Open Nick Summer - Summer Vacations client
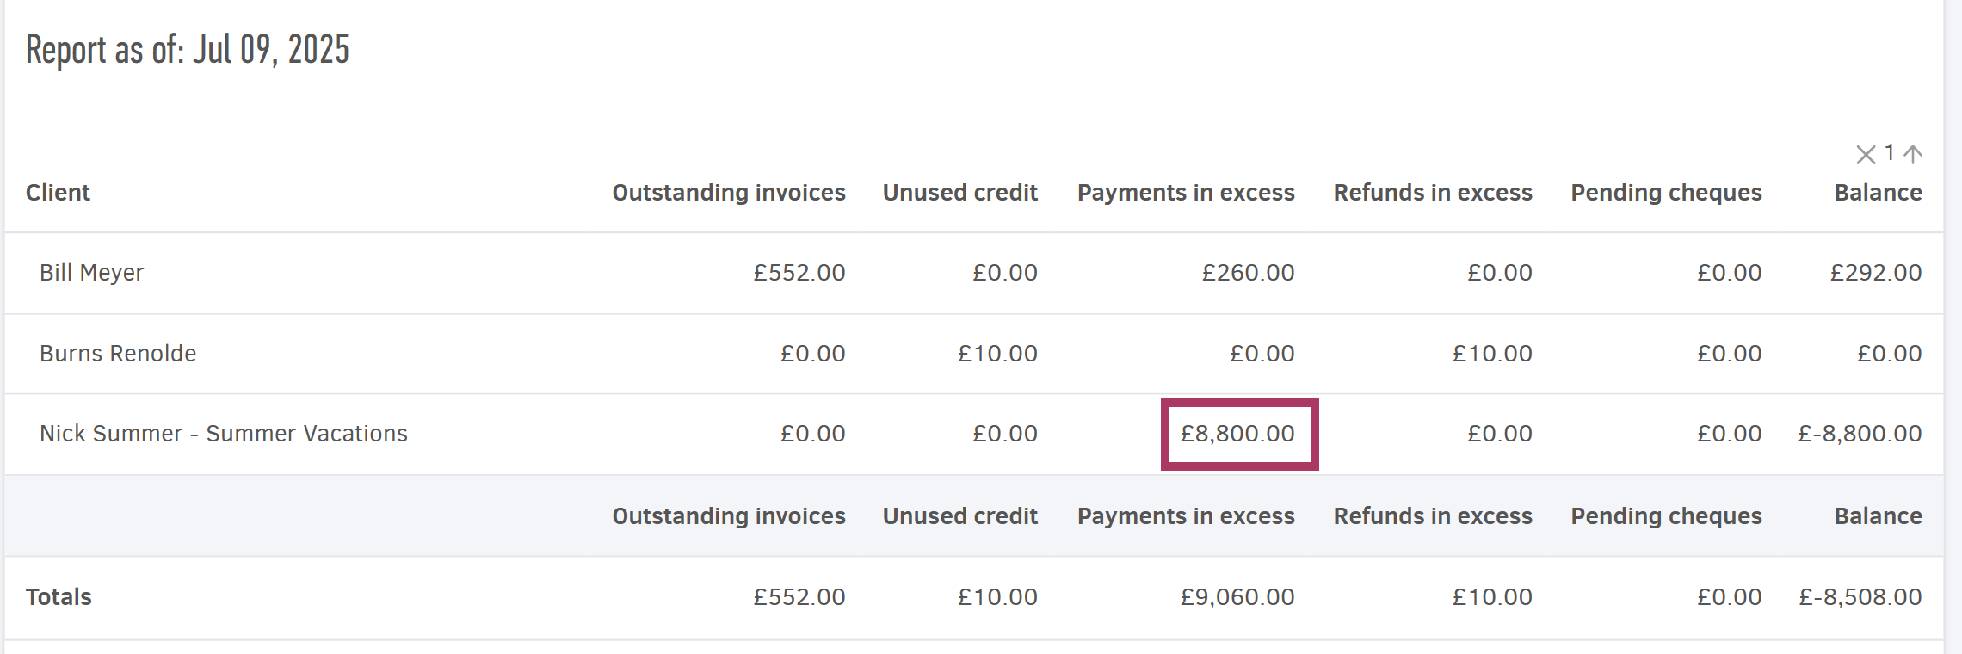Screen dimensions: 1962x654 click(224, 434)
